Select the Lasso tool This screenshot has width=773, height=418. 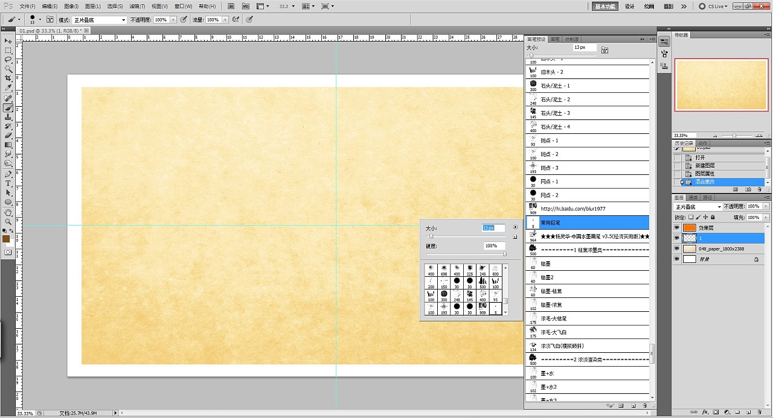[8, 60]
